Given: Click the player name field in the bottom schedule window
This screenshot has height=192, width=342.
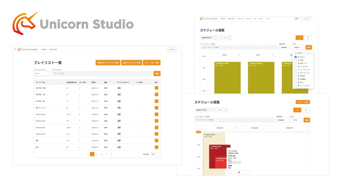Looking at the screenshot, I should click(235, 120).
